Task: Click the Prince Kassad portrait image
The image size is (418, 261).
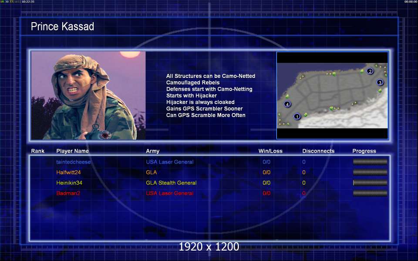Action: [88, 95]
